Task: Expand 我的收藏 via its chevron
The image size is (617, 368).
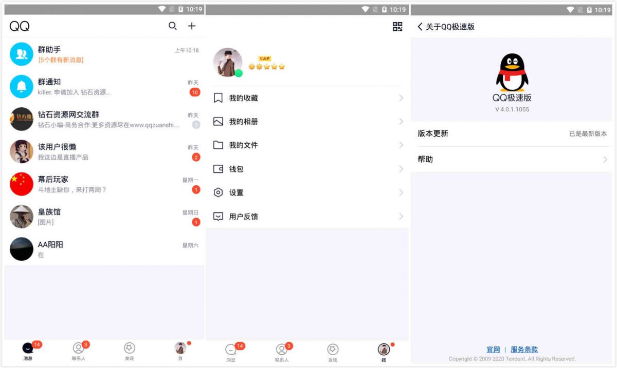Action: click(401, 98)
